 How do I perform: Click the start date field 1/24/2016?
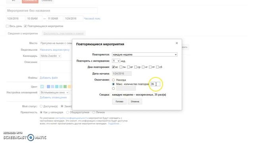click(15, 19)
